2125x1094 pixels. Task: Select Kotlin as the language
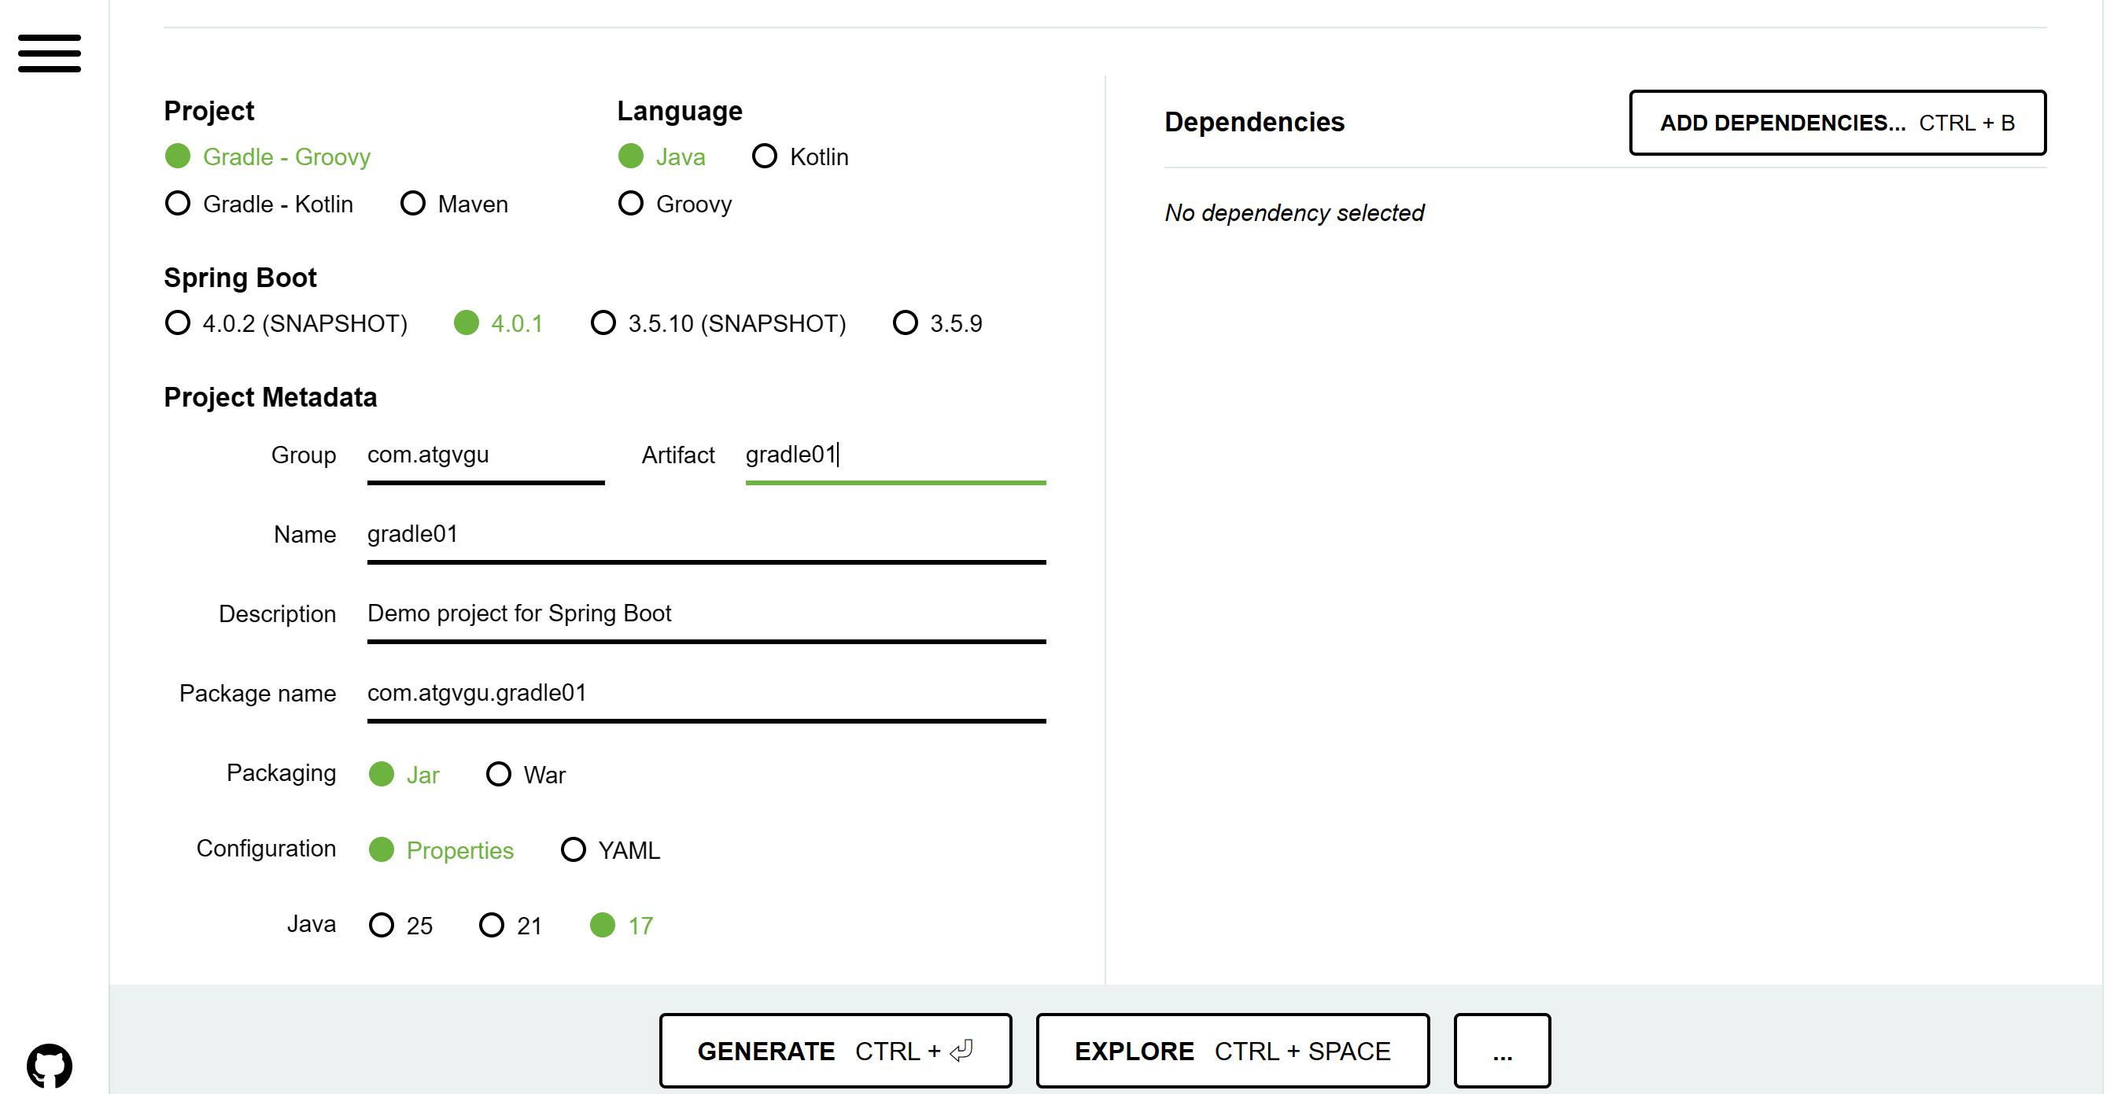pos(765,157)
